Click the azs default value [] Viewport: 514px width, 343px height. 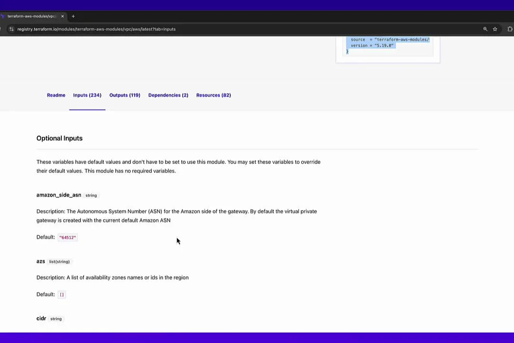pos(62,294)
